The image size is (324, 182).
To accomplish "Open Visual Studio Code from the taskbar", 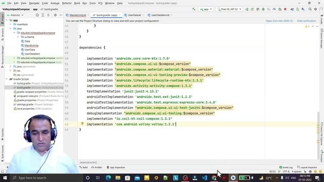I will point(205,177).
